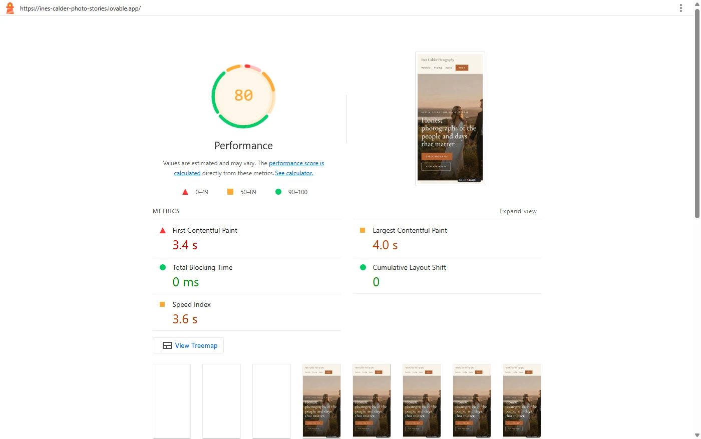
Task: Click the red triangle 0–49 legend icon
Action: coord(185,192)
